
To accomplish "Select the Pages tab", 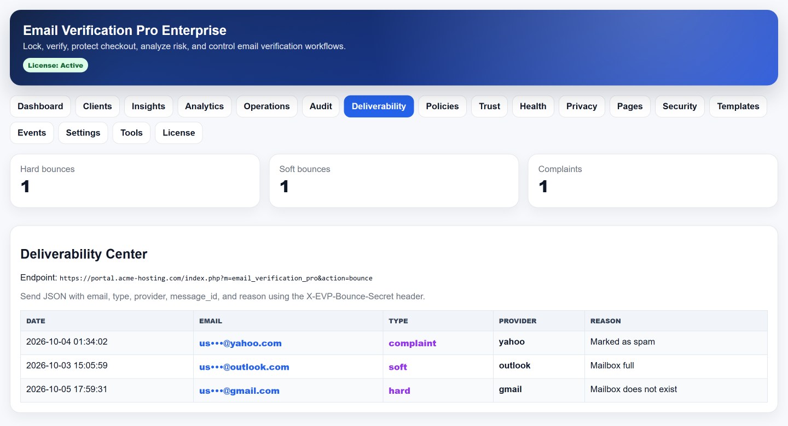I will (x=630, y=106).
